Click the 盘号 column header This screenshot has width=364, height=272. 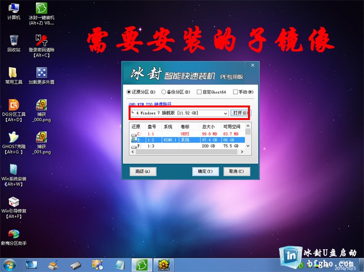pyautogui.click(x=154, y=127)
